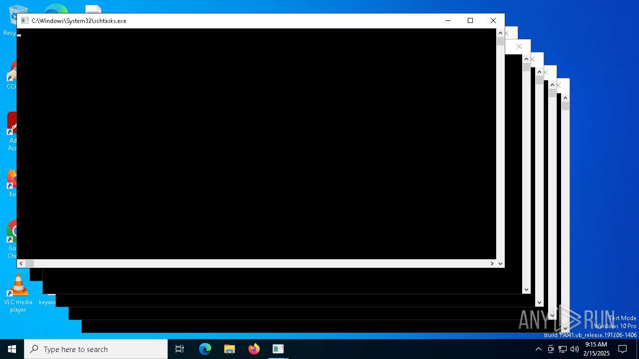Open the notification center icon
The height and width of the screenshot is (359, 639).
tap(623, 349)
